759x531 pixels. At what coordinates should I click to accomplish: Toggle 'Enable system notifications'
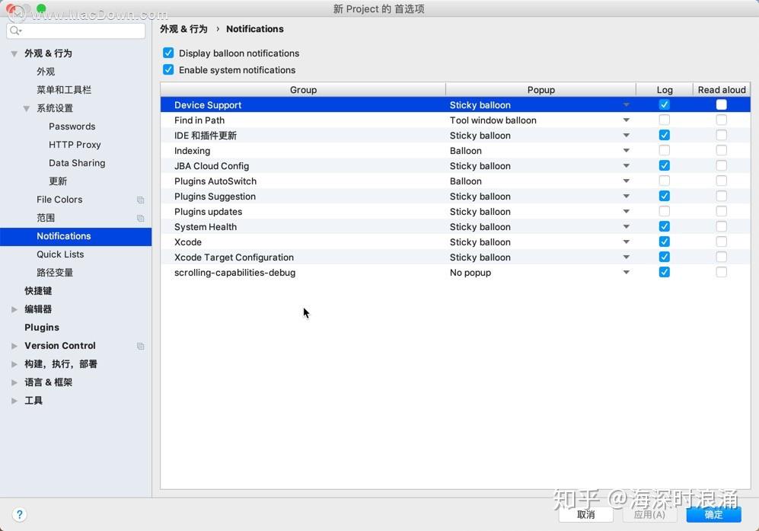pos(168,70)
